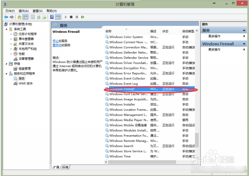Select the Windows Search service
249x176 pixels.
150,146
